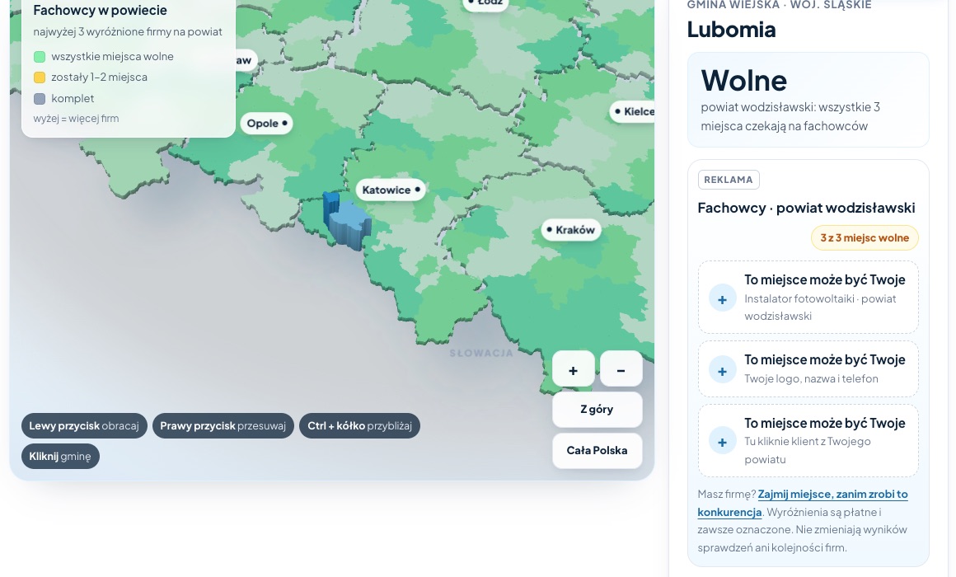
Task: Click 'wyżej = więcej firm' legend note
Action: 76,119
